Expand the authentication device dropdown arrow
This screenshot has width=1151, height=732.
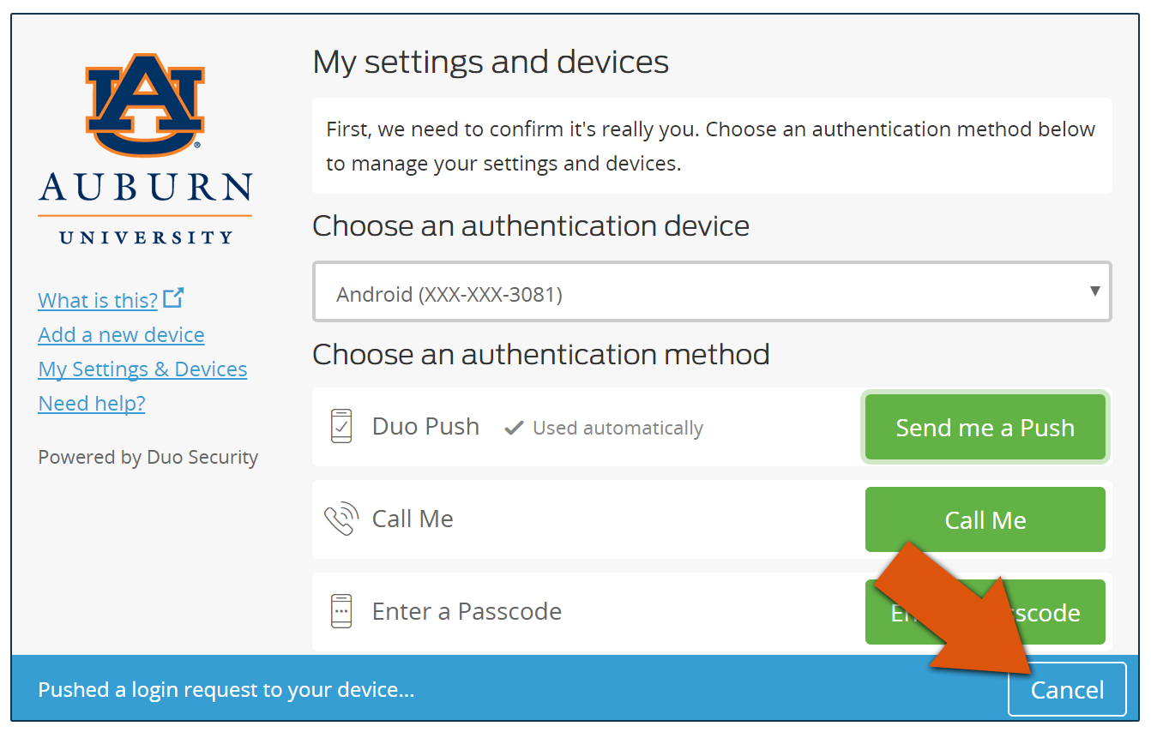click(1094, 291)
